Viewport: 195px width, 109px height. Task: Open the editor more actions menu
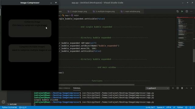[x=191, y=12]
